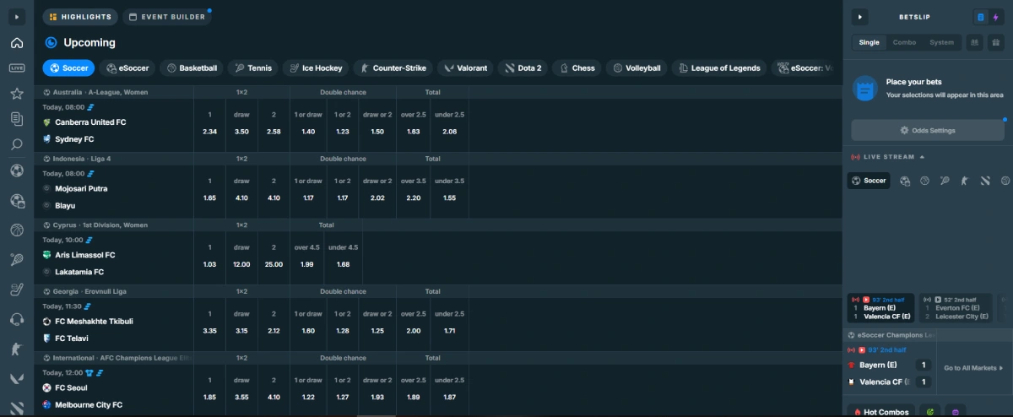Screen dimensions: 1013x417
Task: Open the Bayern (E) vs Valencia CF (E) stream card
Action: [x=880, y=308]
